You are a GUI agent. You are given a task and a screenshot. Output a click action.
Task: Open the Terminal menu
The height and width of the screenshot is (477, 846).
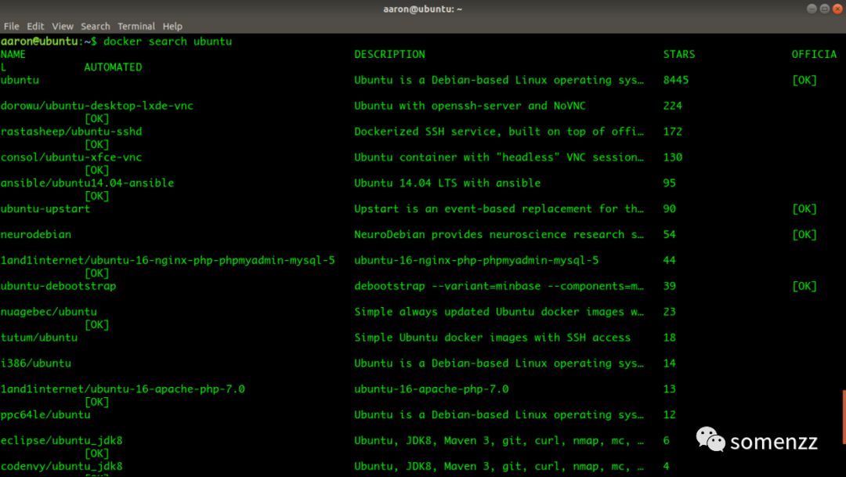click(136, 26)
